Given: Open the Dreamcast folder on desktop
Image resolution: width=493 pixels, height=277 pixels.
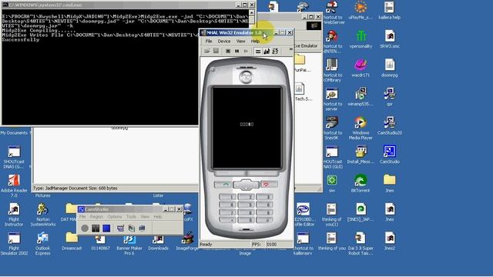Looking at the screenshot, I should (x=72, y=241).
